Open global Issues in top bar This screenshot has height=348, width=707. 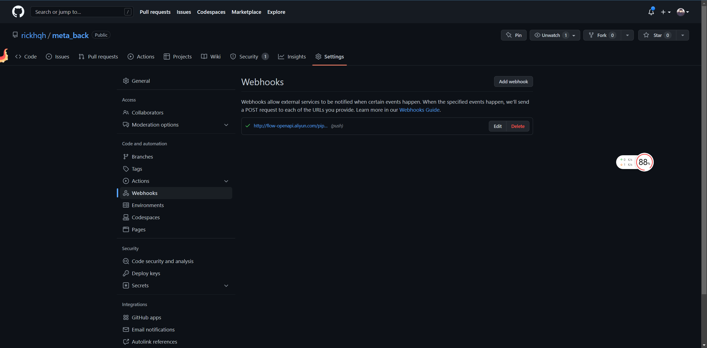point(184,12)
